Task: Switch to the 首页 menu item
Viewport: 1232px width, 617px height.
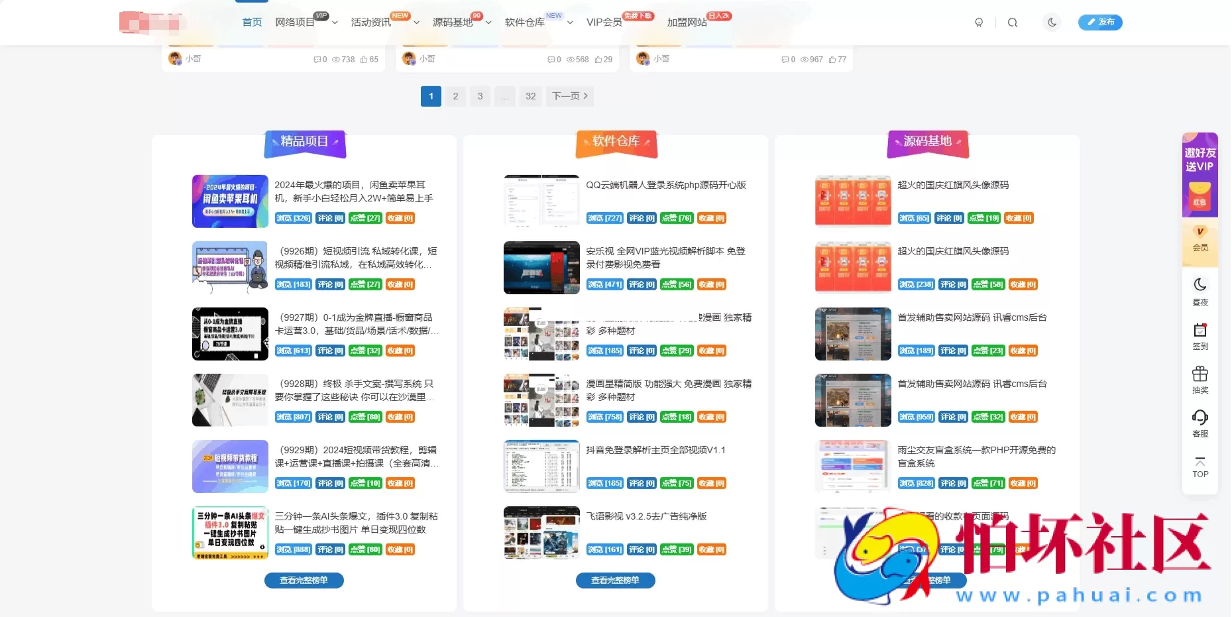Action: [251, 22]
